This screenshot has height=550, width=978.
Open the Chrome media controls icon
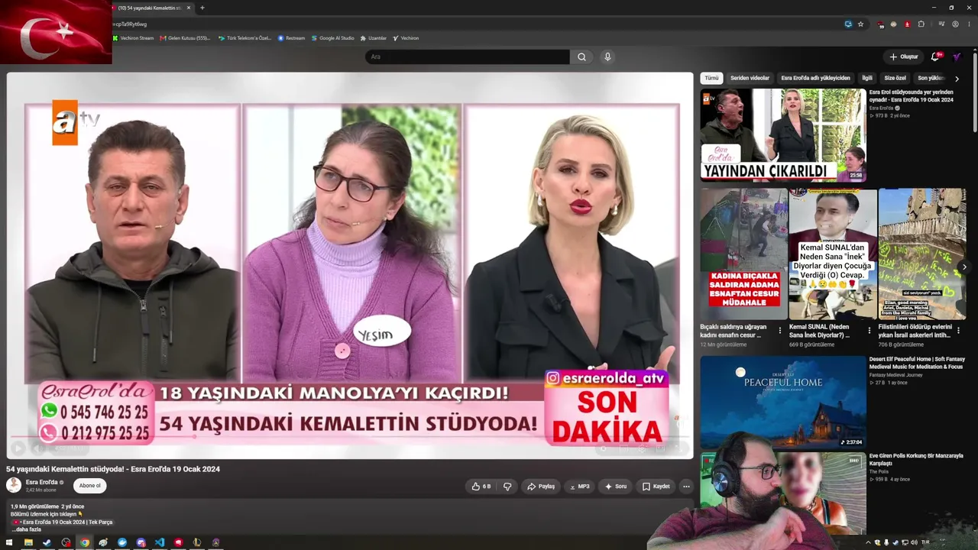coord(941,24)
